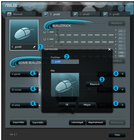Screen dimensions: 134x140
Task: Expand the bottom right button dropdown arrow
Action: click(122, 105)
